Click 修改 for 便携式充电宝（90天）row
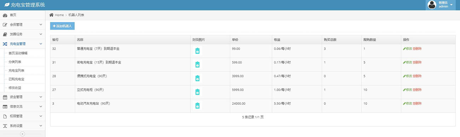This screenshot has height=137, width=460. click(x=407, y=76)
